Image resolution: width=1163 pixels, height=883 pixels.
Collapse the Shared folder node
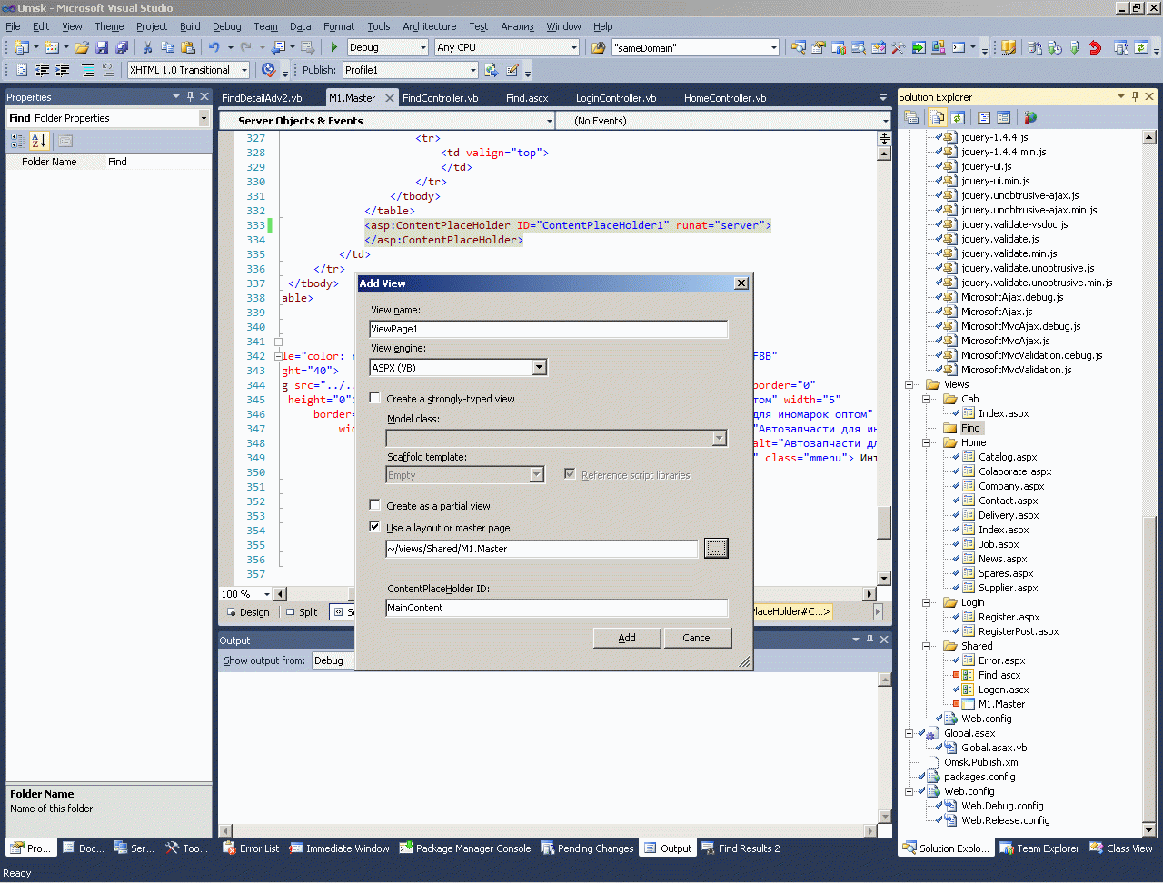(926, 646)
